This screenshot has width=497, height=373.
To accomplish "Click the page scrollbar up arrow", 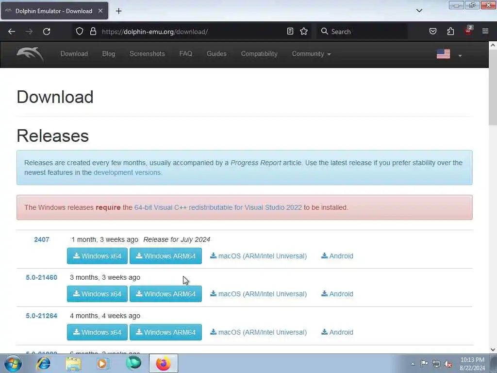I will [493, 45].
